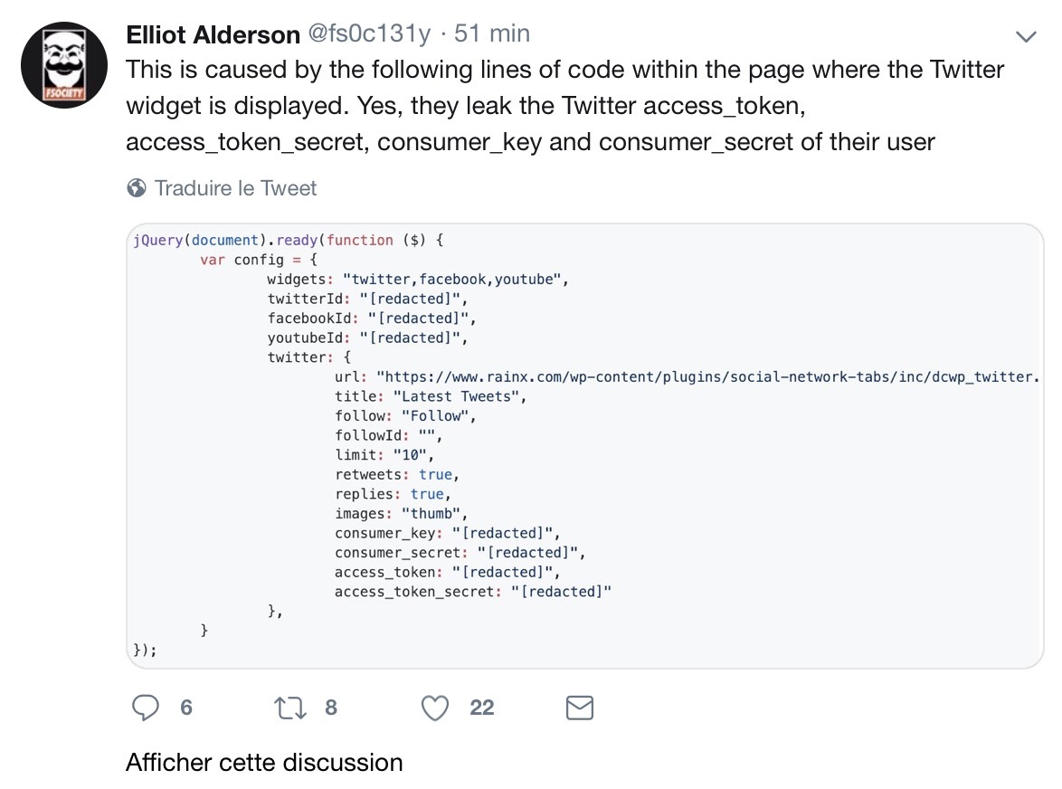The width and height of the screenshot is (1062, 789).
Task: Open the 51 min timestamp link
Action: [492, 34]
